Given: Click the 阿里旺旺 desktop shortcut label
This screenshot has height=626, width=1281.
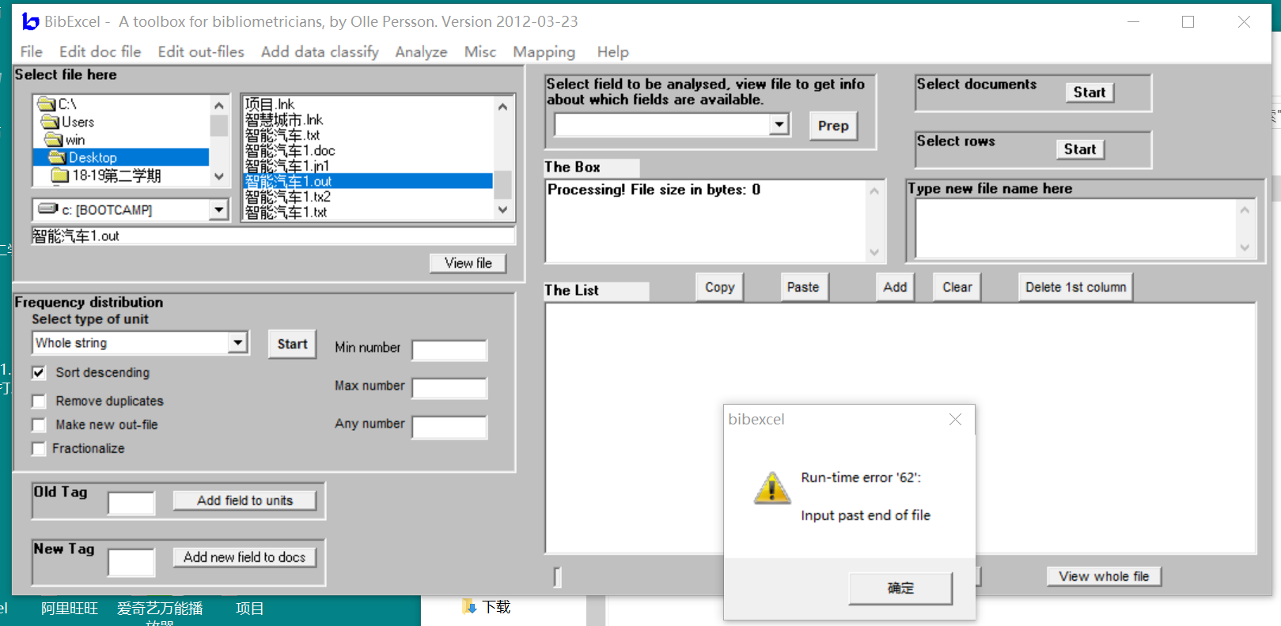Looking at the screenshot, I should tap(70, 609).
